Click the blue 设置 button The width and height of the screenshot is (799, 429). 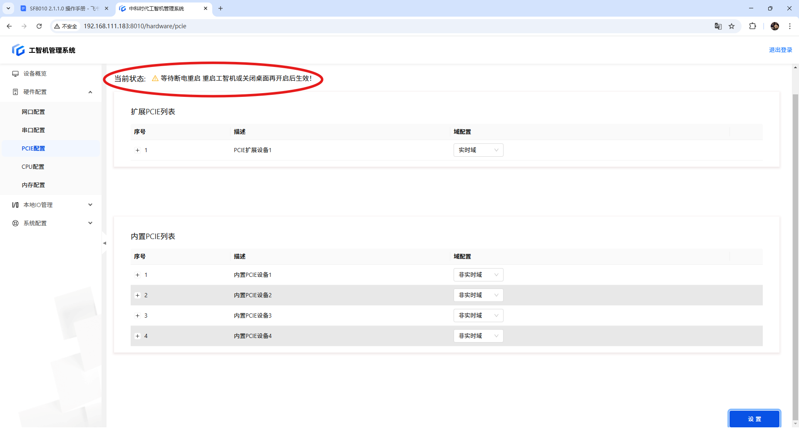[754, 419]
